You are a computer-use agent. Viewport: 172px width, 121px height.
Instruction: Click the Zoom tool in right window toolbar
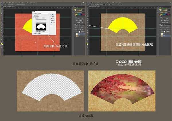[87, 41]
